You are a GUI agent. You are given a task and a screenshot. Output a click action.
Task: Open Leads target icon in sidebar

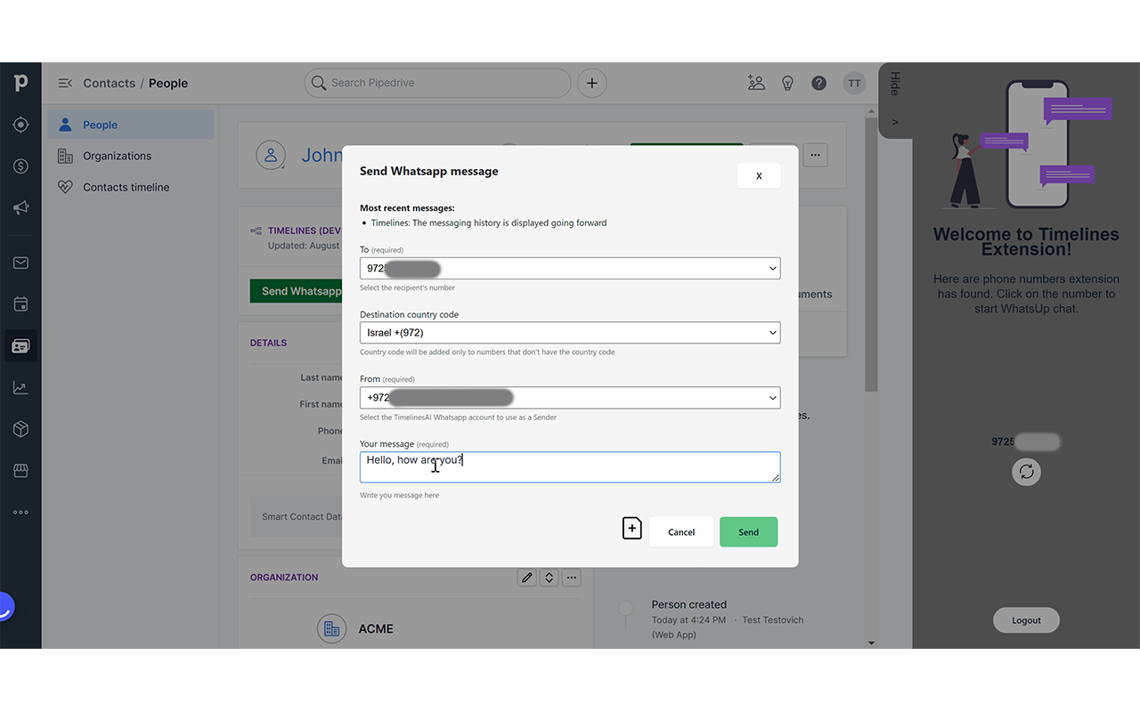(20, 125)
